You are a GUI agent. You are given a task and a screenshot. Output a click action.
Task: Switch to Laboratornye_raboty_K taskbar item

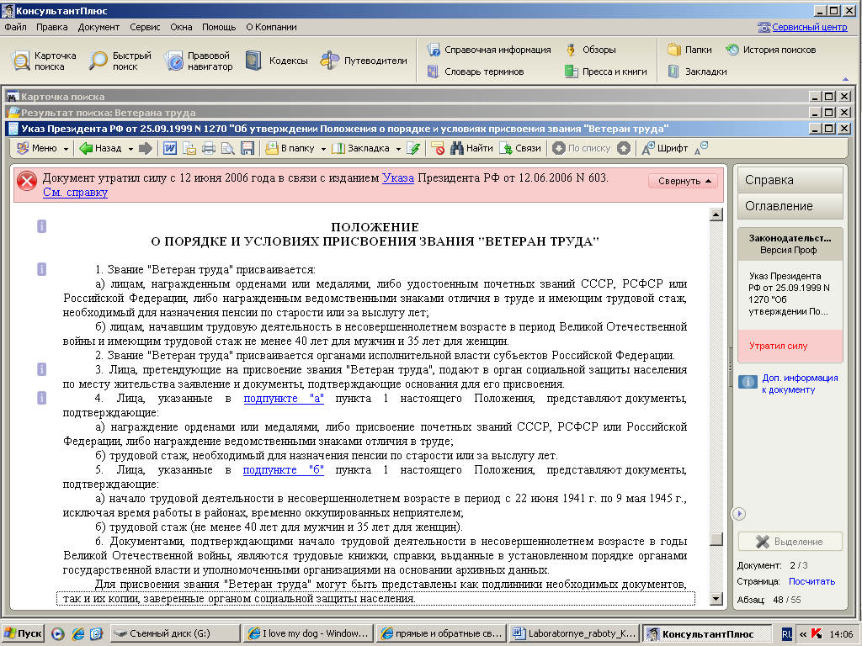[x=574, y=633]
